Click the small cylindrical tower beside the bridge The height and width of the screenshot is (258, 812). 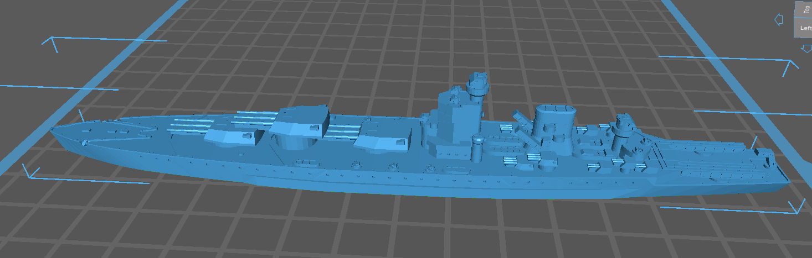[x=477, y=149]
